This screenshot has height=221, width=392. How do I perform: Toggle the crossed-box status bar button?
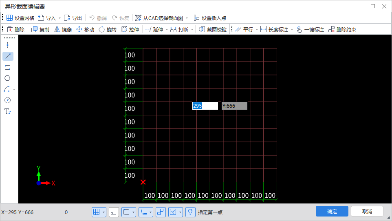(173, 212)
